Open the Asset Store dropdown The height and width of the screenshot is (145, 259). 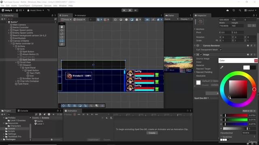36,10
